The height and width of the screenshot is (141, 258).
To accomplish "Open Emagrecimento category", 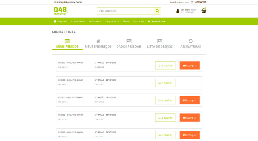I will (x=112, y=21).
